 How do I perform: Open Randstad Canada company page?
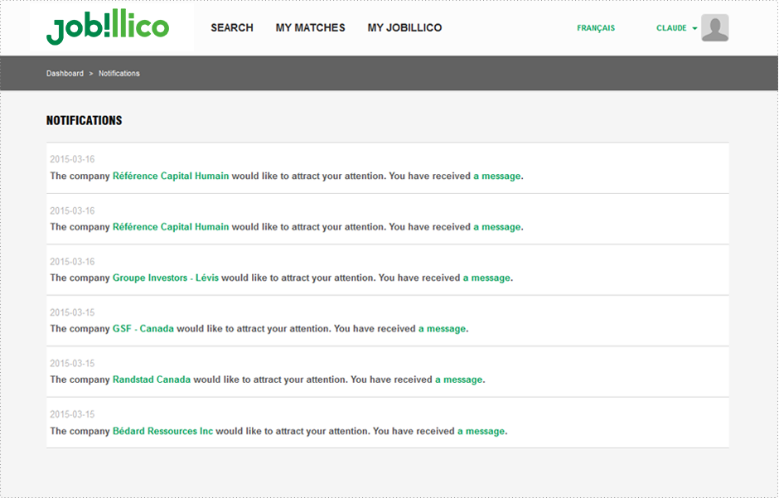(152, 380)
